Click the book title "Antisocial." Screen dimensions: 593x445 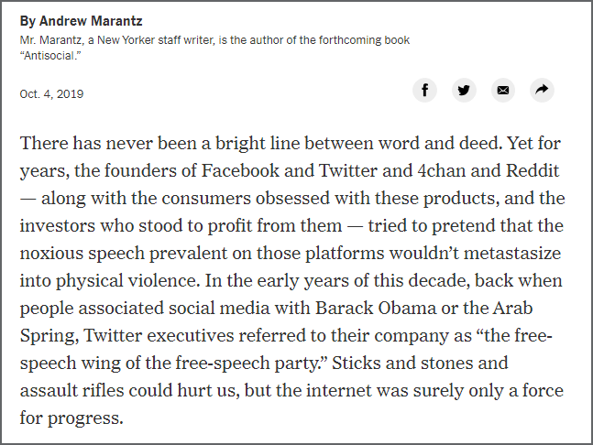(50, 56)
